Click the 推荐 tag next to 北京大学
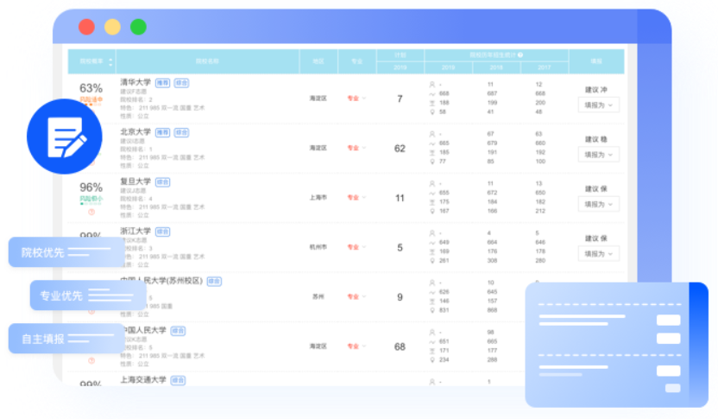This screenshot has height=419, width=718. tap(162, 132)
